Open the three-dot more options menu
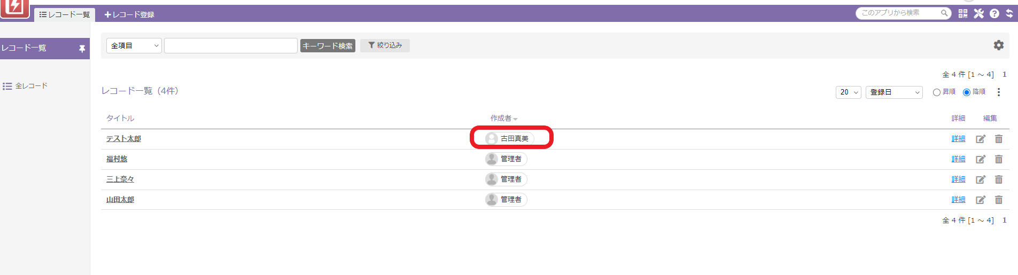Image resolution: width=1018 pixels, height=275 pixels. pos(998,92)
